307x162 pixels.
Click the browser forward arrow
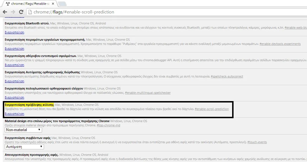13,12
